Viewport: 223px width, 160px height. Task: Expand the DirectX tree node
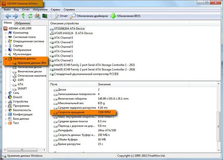(6, 97)
